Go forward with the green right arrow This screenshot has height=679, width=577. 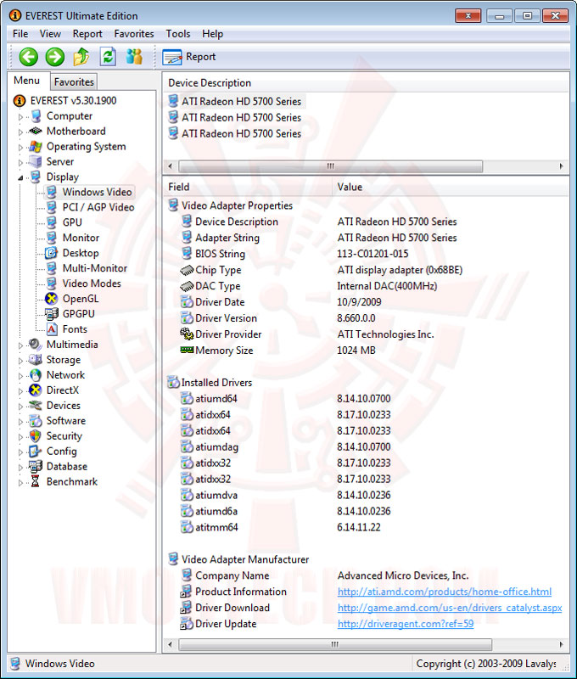[x=55, y=57]
